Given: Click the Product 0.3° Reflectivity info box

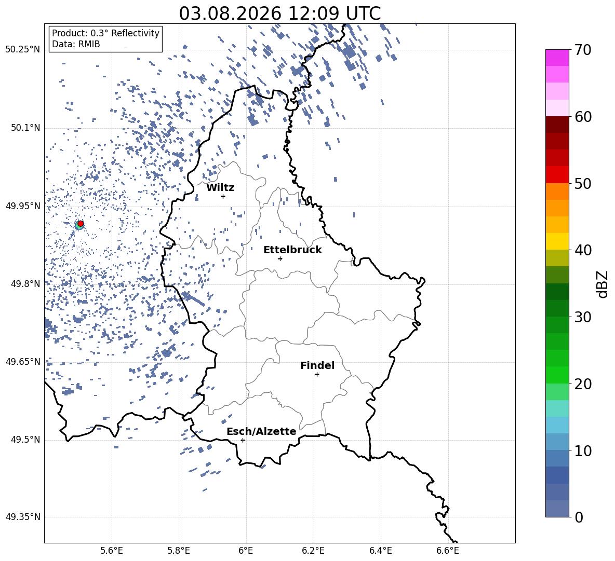Looking at the screenshot, I should pyautogui.click(x=105, y=39).
